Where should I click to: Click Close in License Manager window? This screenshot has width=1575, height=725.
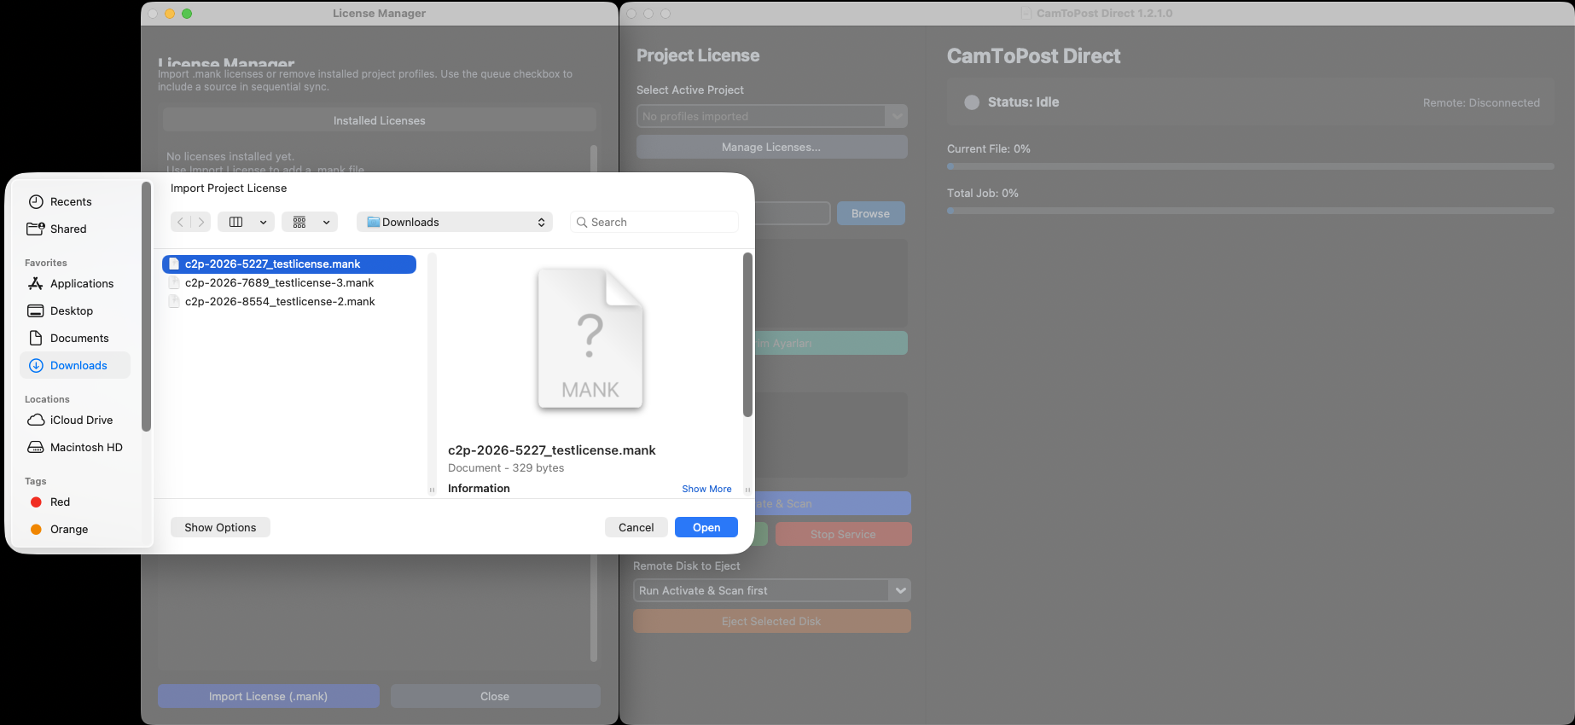[496, 696]
